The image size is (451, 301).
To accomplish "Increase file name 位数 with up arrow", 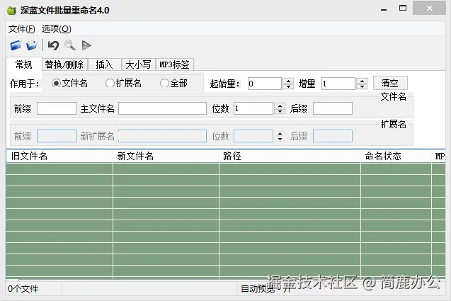I will pos(280,106).
